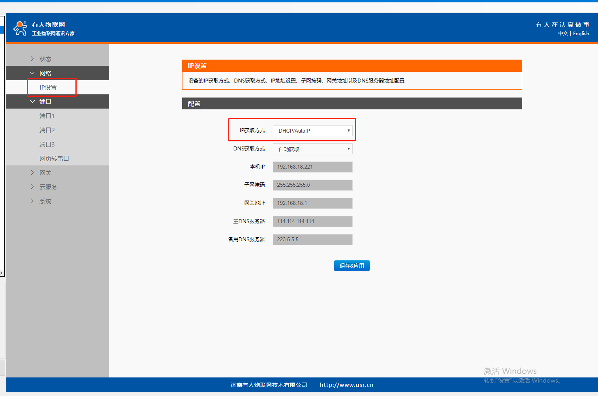Viewport: 598px width, 396px height.
Task: Switch language to 中文
Action: coord(563,34)
